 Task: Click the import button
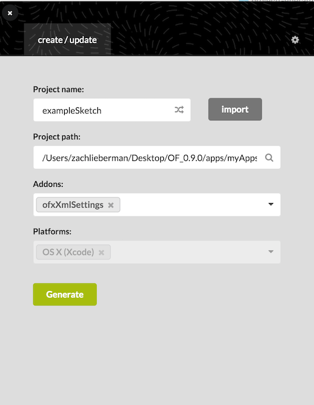tap(235, 109)
